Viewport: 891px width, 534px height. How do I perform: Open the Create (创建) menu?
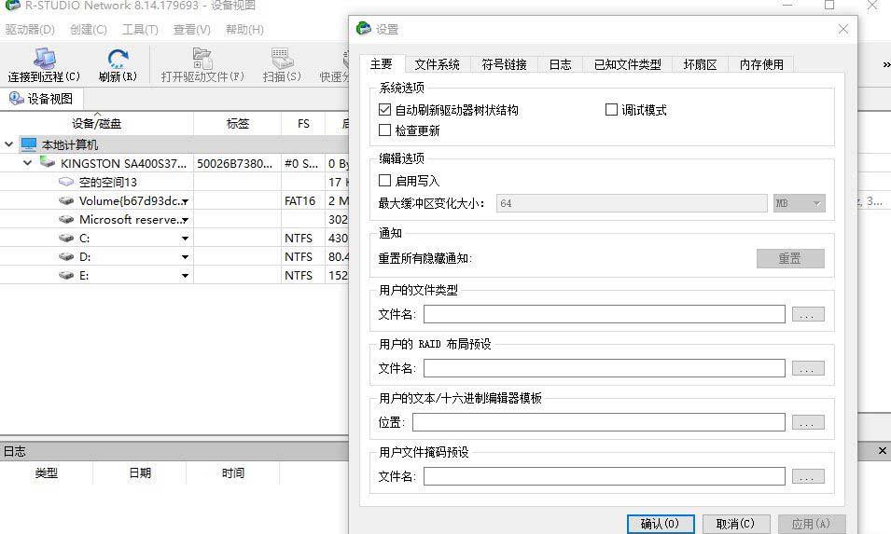88,30
